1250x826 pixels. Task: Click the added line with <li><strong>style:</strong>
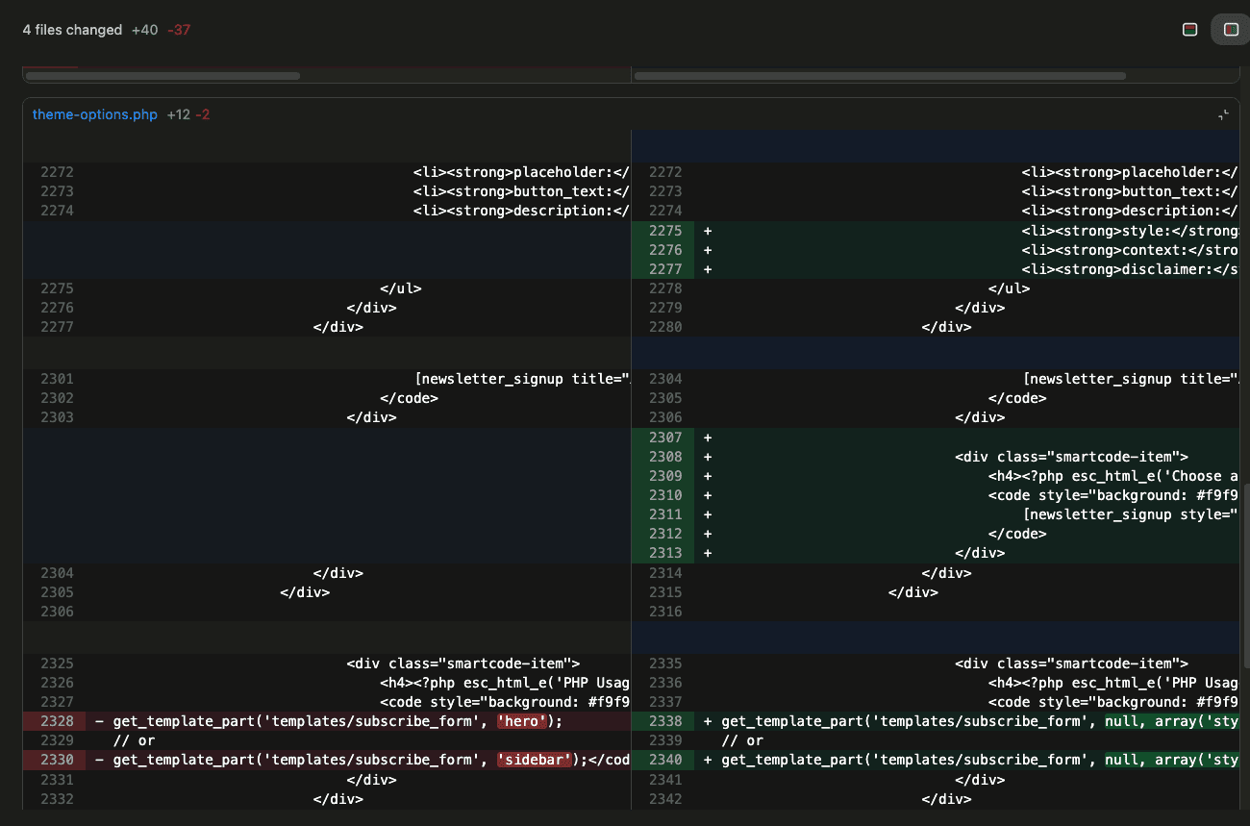[1106, 230]
